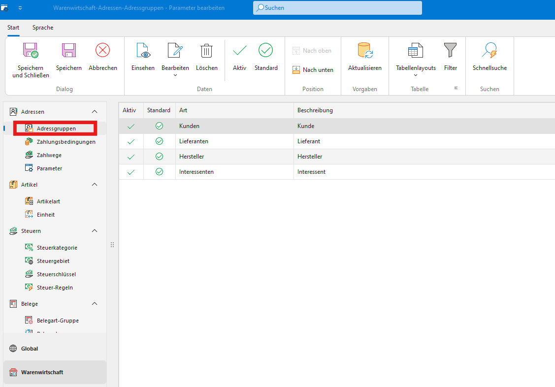This screenshot has width=555, height=387.
Task: Sort by the Beschreibung column header
Action: click(315, 110)
